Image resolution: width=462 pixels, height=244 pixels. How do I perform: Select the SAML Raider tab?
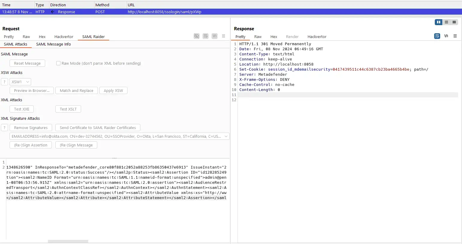(93, 37)
